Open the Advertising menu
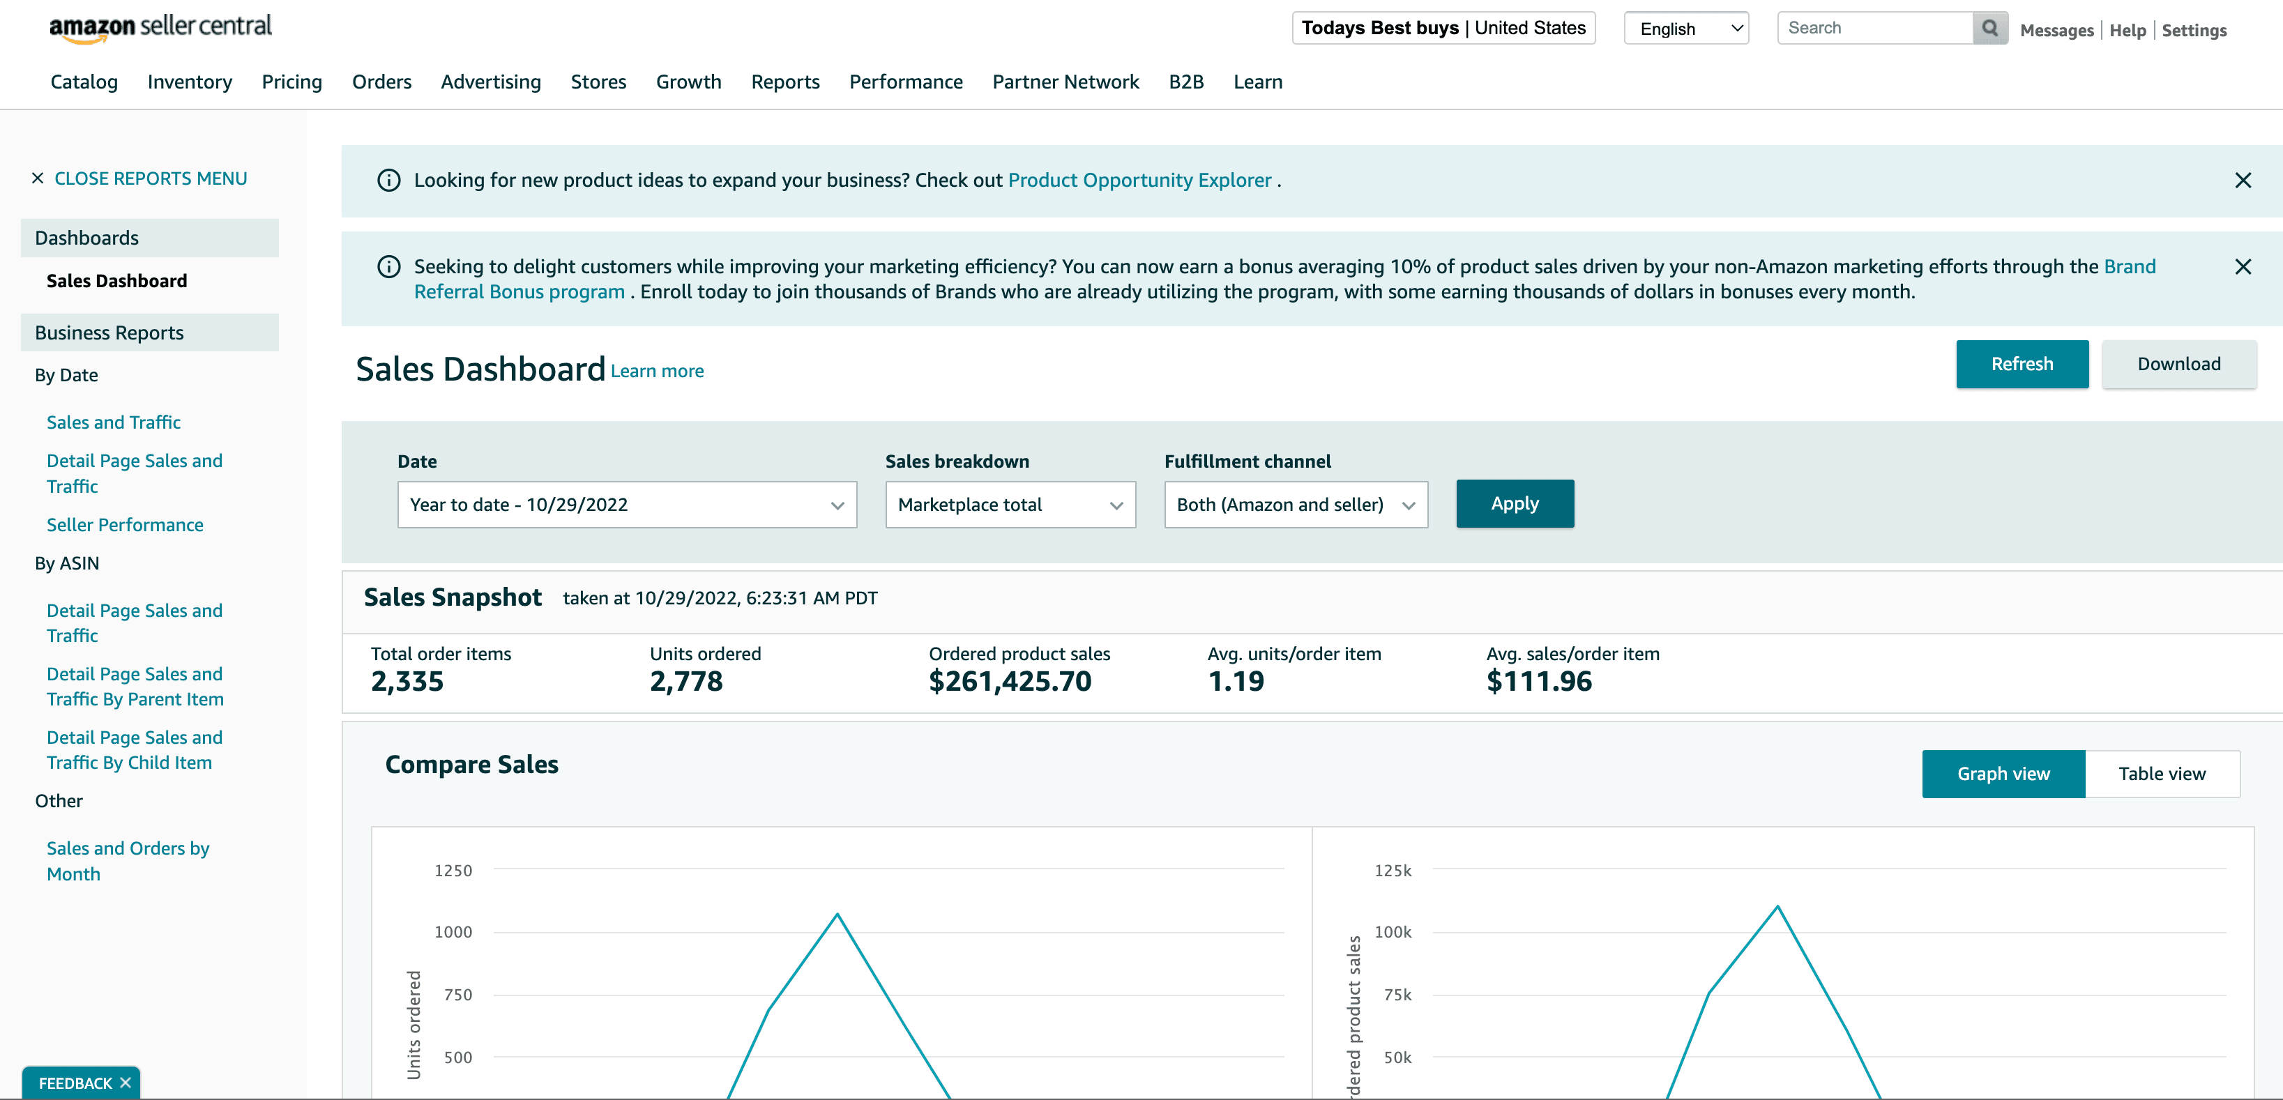Screen dimensions: 2283x1100 (x=490, y=82)
